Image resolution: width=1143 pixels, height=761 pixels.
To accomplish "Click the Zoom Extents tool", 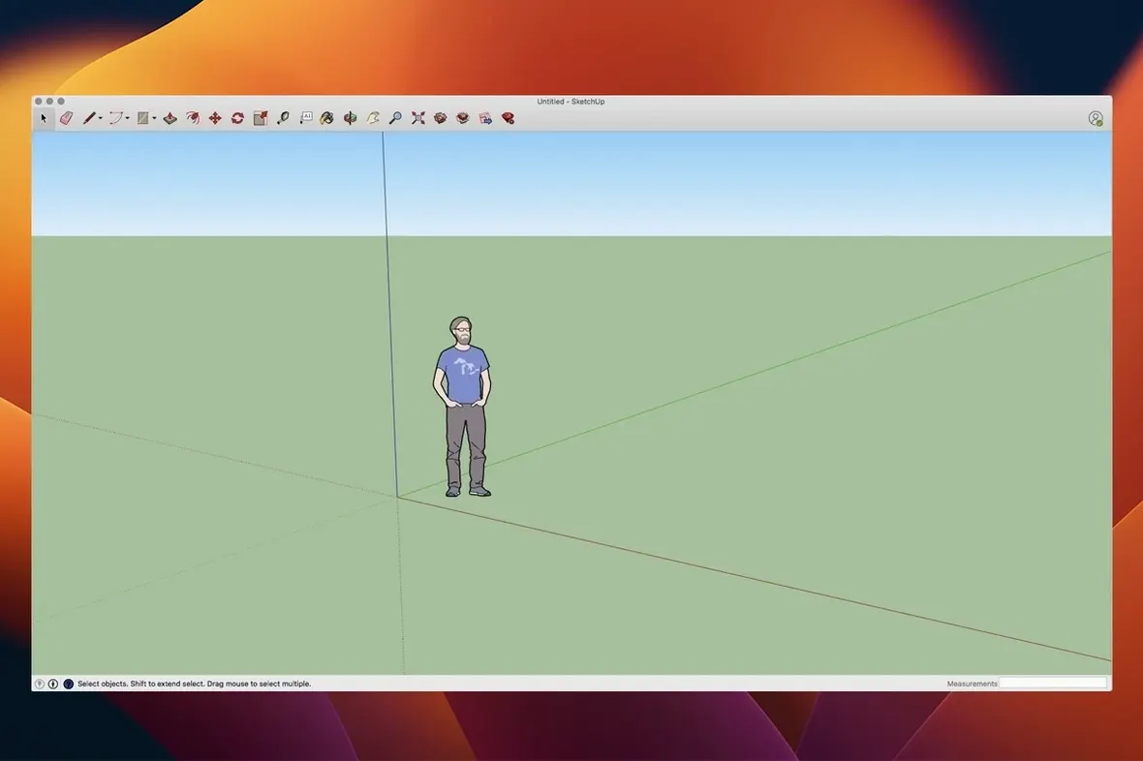I will pyautogui.click(x=417, y=118).
